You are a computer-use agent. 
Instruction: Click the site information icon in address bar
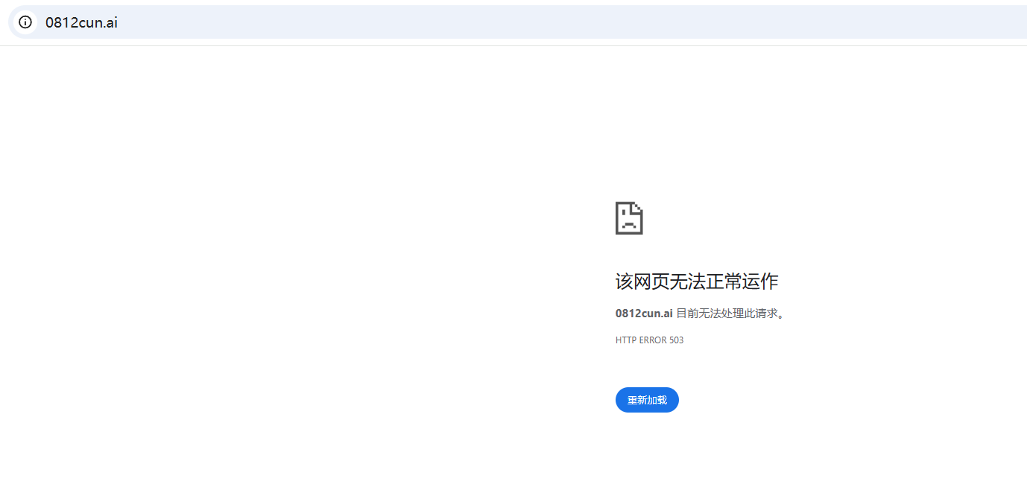[25, 22]
